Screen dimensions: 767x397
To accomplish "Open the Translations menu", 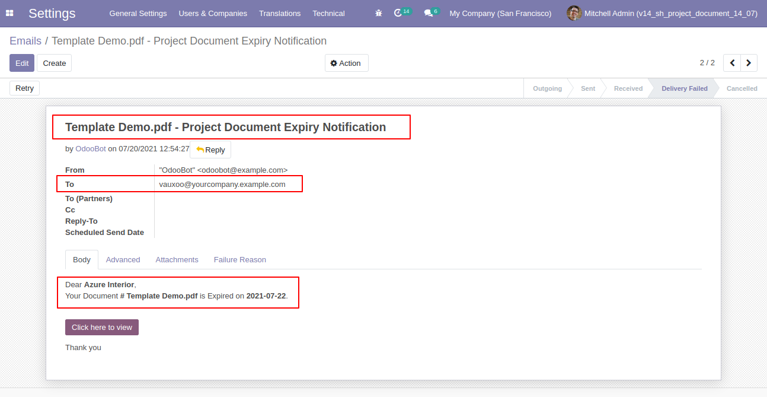I will point(280,13).
